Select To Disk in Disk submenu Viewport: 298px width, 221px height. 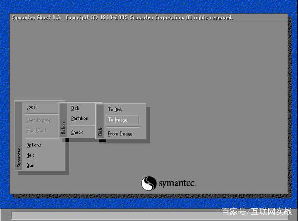(x=115, y=110)
